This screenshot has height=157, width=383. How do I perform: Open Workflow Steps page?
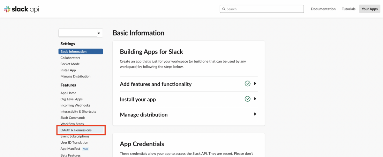pos(72,124)
